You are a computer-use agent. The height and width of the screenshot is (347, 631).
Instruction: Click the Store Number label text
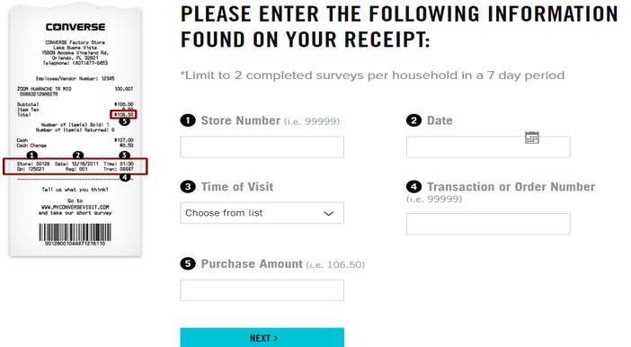(x=241, y=120)
